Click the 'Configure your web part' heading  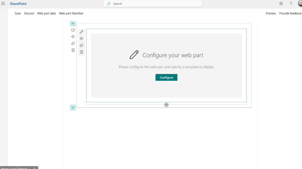(173, 55)
